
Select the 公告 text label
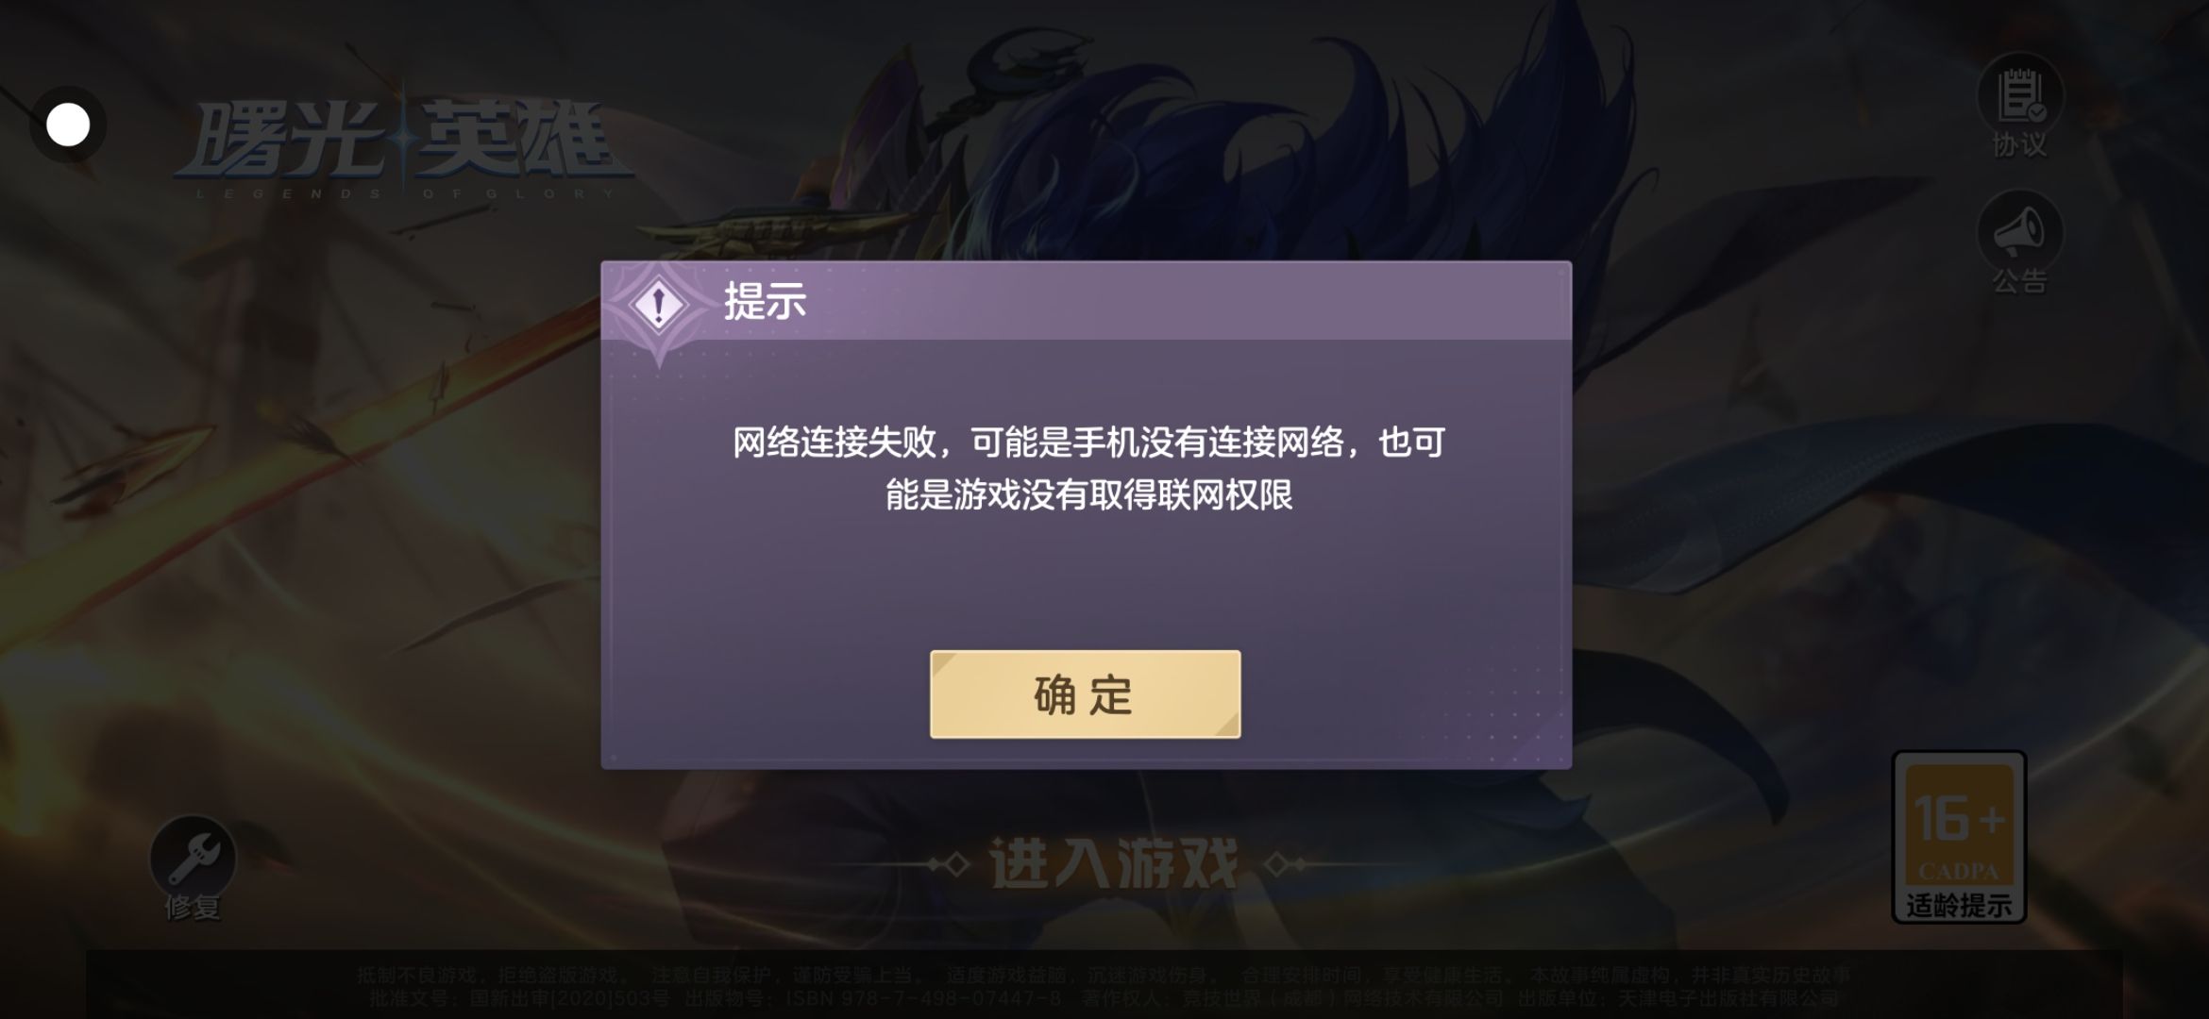coord(2020,281)
